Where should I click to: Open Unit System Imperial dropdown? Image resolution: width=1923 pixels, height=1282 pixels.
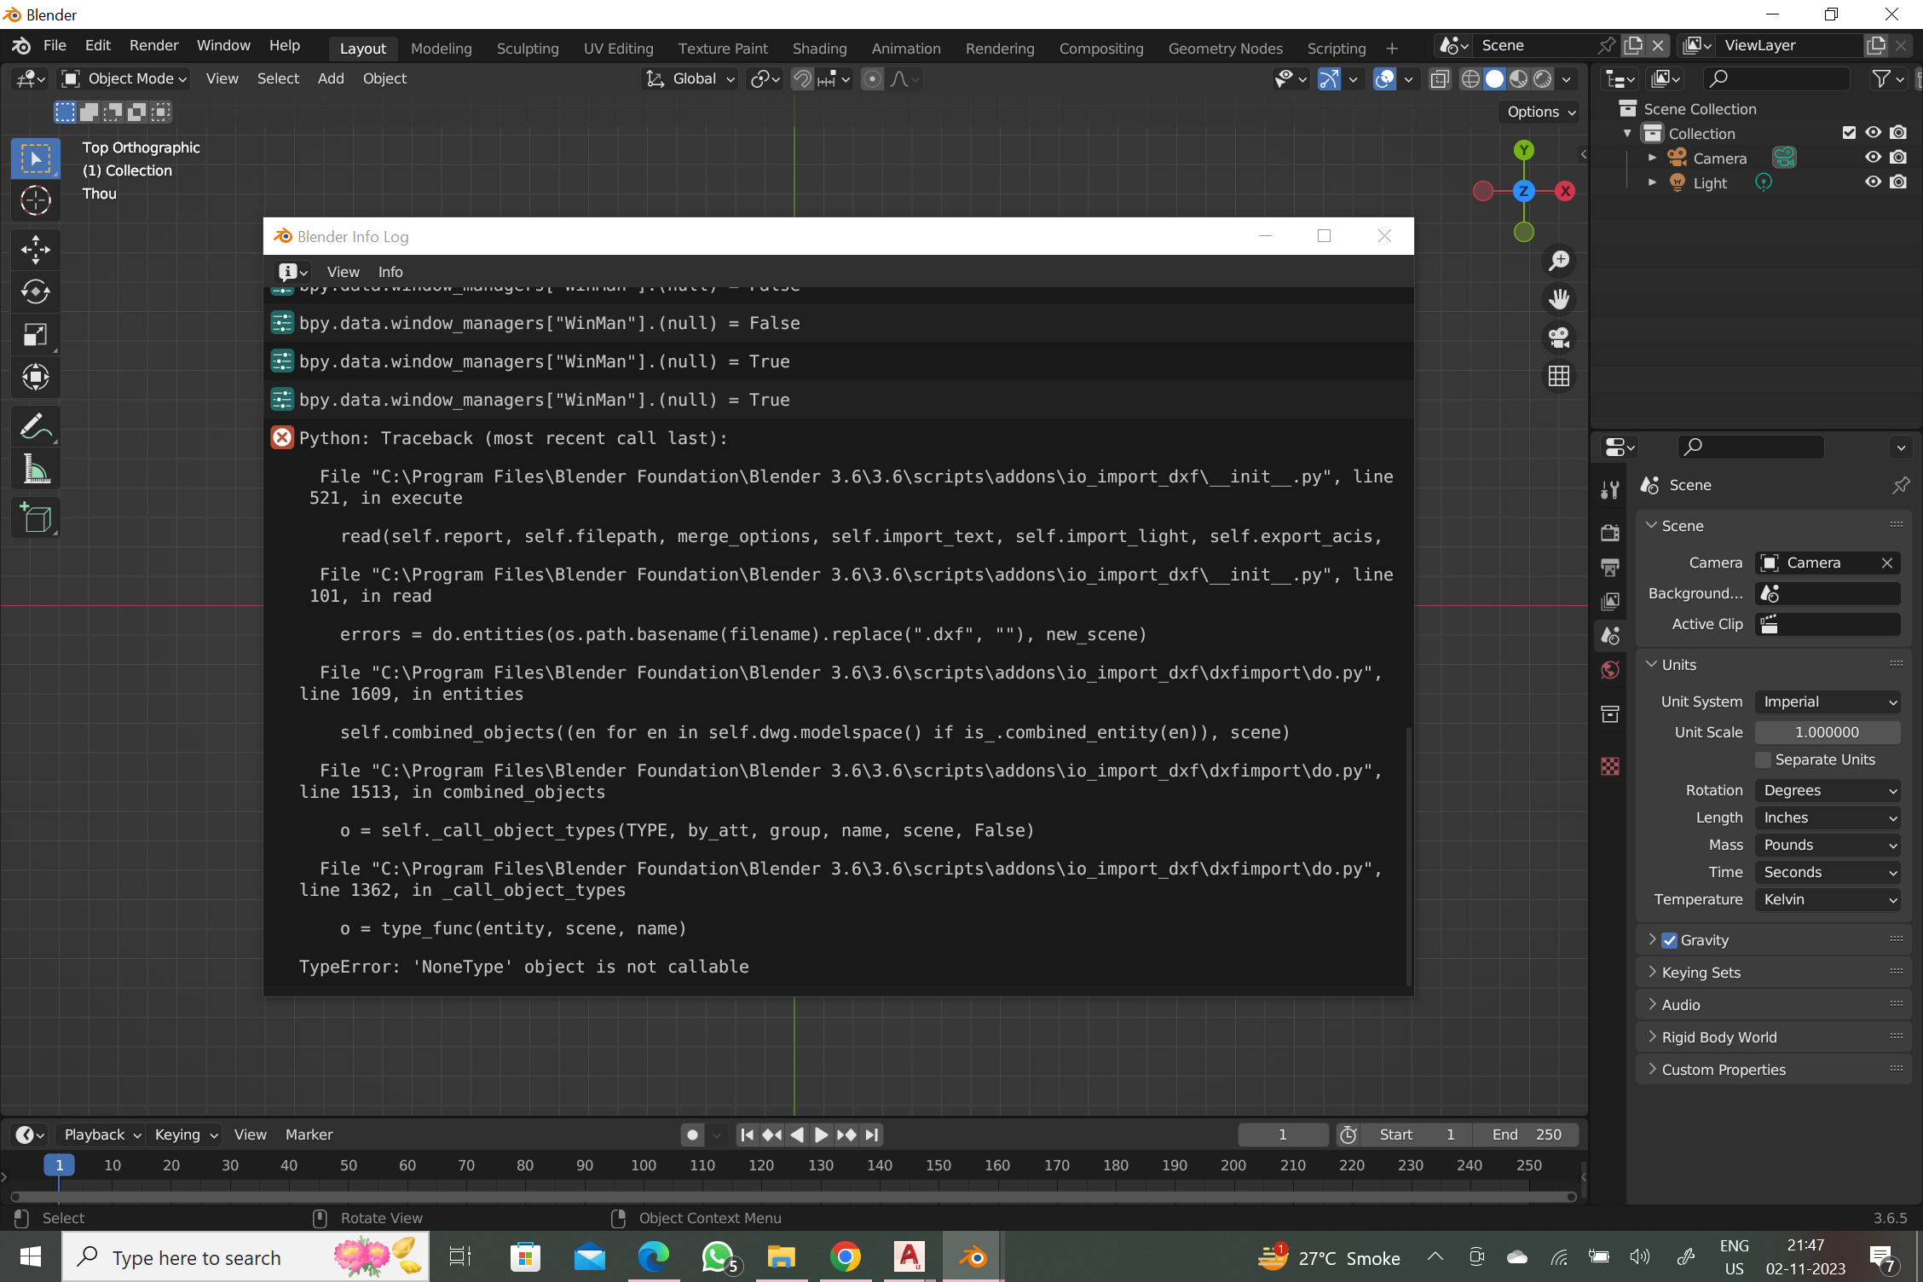[x=1828, y=702]
